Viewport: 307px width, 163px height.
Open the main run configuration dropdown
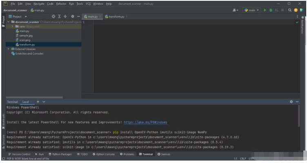point(251,10)
